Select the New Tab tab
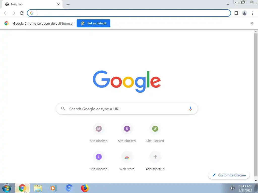 (32, 5)
